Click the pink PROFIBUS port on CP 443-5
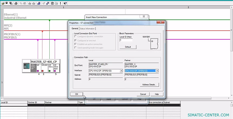233x119 pixels. click(55, 71)
